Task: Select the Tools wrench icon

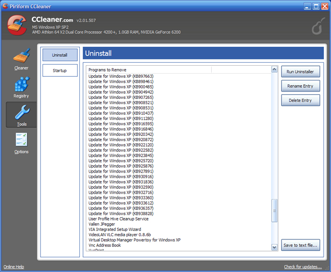Action: point(23,112)
